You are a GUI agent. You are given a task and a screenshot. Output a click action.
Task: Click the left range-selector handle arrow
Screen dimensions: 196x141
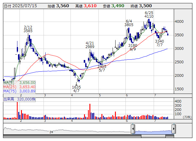coord(133,129)
